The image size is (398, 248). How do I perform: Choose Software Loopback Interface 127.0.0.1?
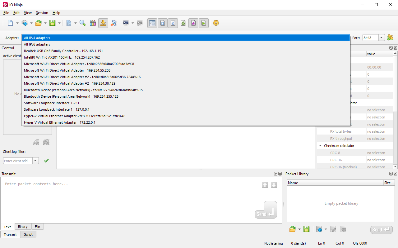(186, 109)
